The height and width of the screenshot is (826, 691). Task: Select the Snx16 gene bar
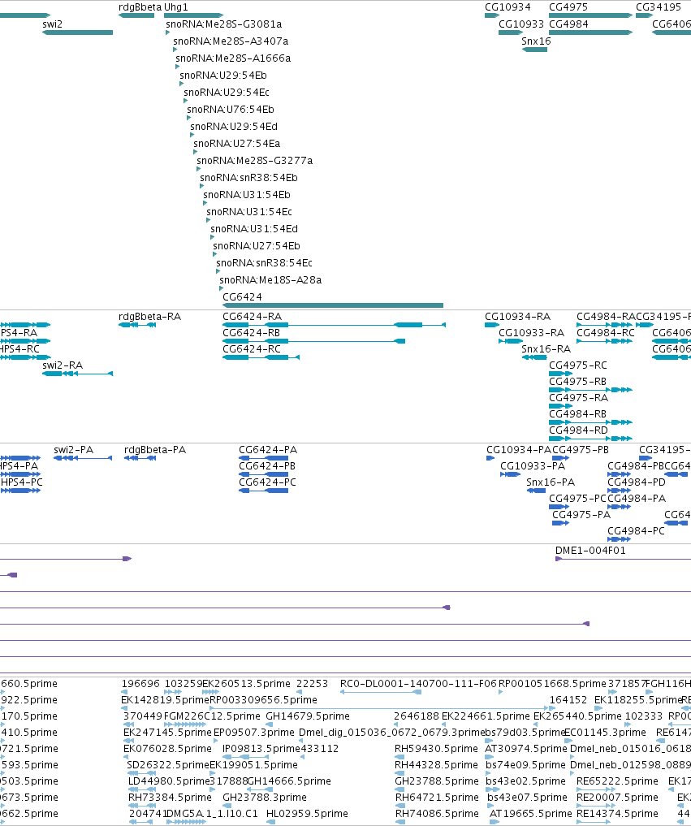(534, 50)
